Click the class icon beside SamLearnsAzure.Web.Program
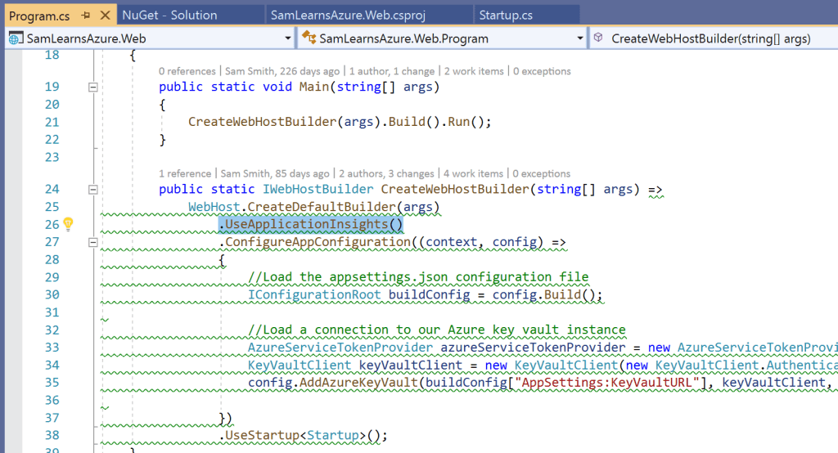This screenshot has height=453, width=838. (309, 38)
